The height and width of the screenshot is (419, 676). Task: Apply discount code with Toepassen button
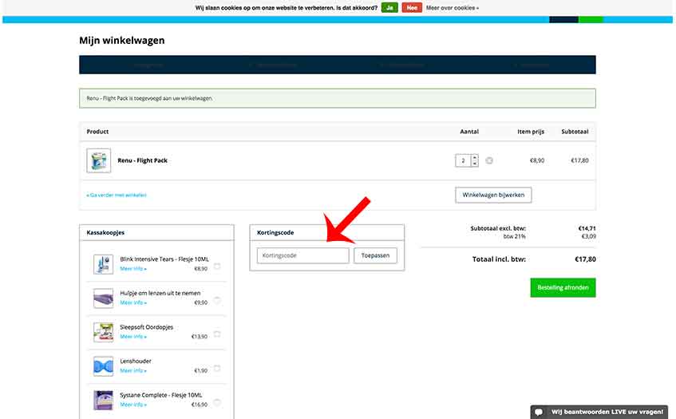[x=375, y=255]
